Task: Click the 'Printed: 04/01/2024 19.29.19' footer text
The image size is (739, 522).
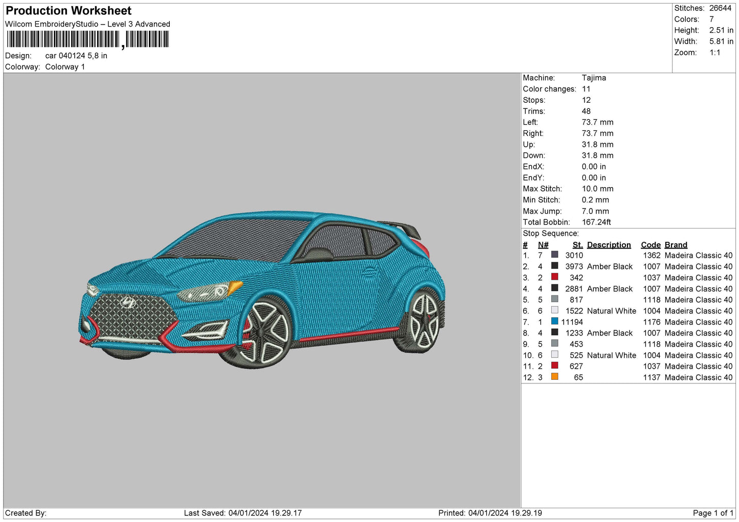Action: (490, 513)
